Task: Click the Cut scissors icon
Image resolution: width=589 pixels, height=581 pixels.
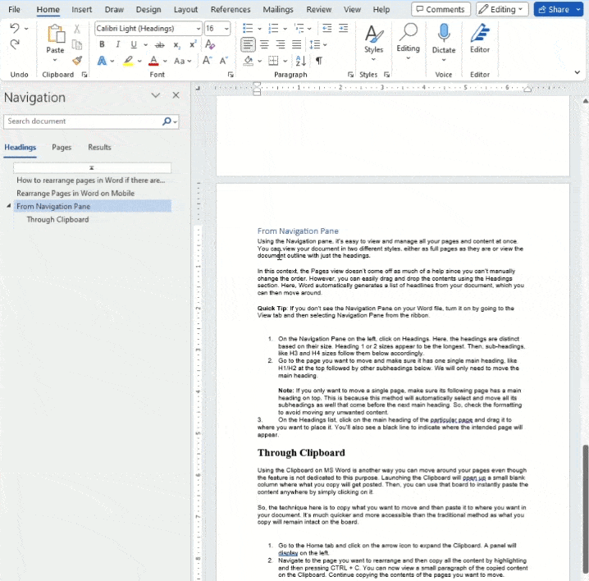Action: [x=77, y=29]
